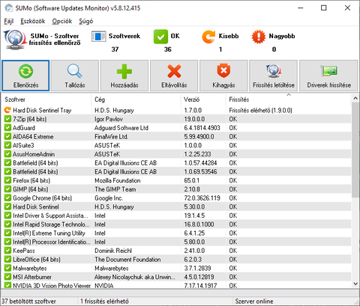Click green check icon next to Firefox
Viewport: 360px width, 306px height.
point(7,180)
